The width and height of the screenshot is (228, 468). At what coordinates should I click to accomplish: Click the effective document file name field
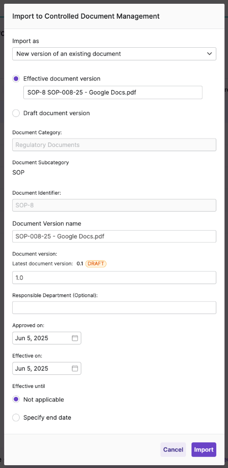[113, 93]
